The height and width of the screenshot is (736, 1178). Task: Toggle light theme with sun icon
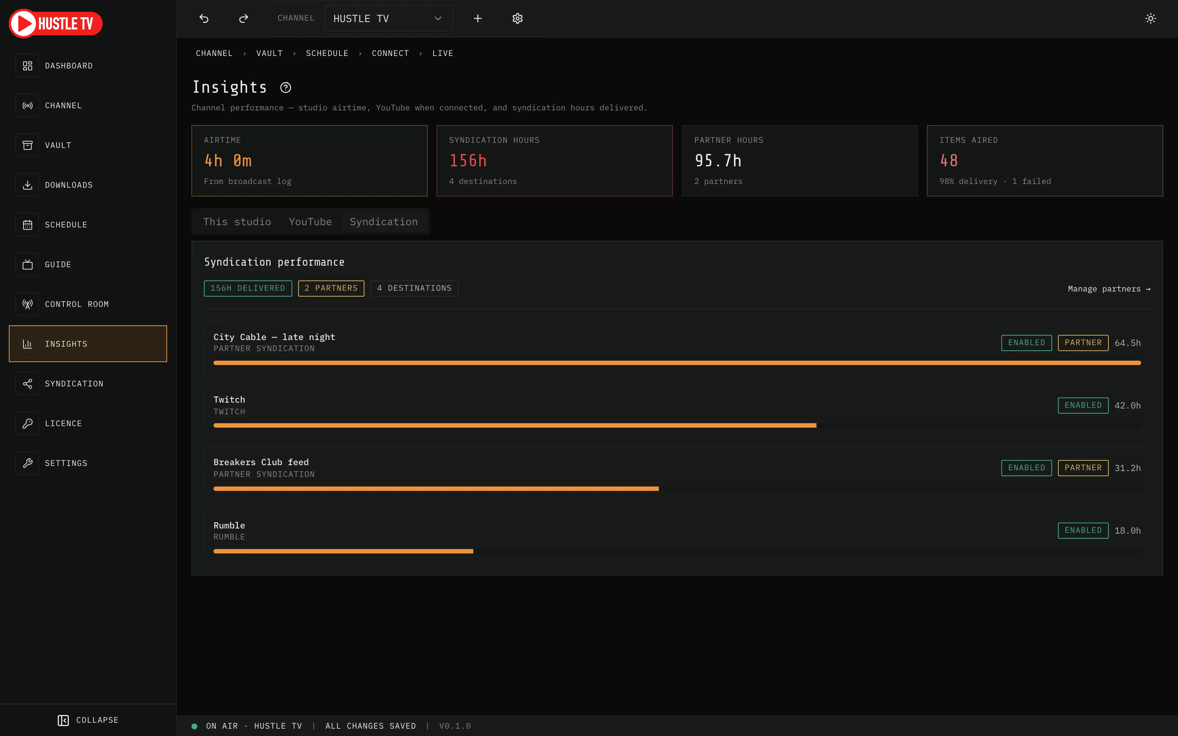pos(1150,18)
